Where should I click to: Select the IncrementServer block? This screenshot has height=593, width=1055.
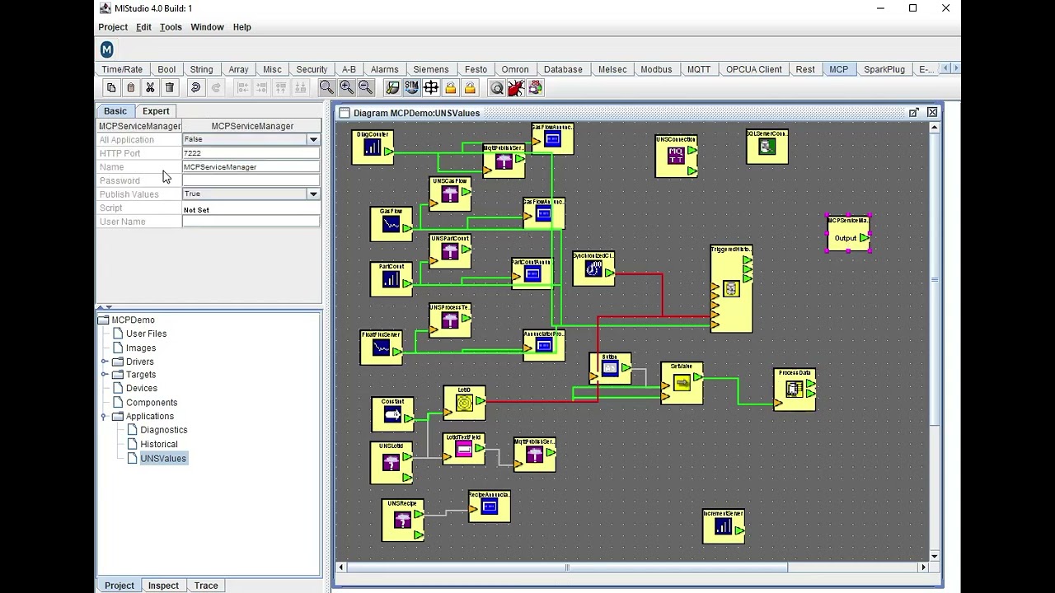pyautogui.click(x=724, y=526)
